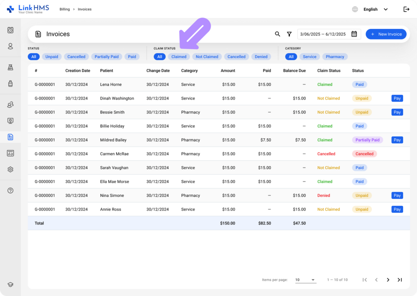This screenshot has width=417, height=296.
Task: Filter claim status by Claimed chip
Action: [x=179, y=57]
